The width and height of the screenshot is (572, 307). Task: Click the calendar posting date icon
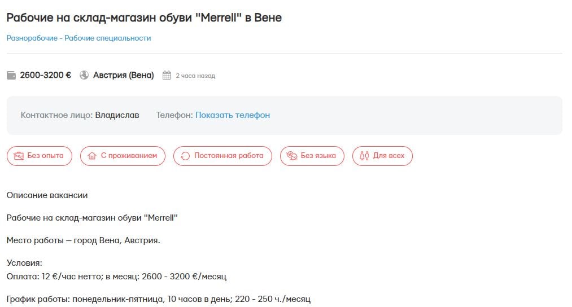167,75
